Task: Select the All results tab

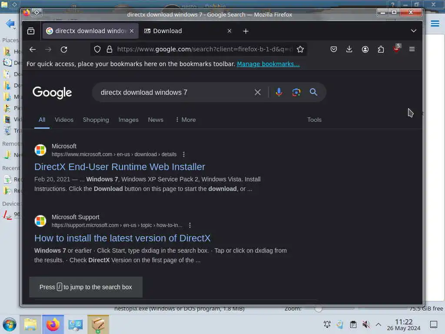Action: [42, 120]
